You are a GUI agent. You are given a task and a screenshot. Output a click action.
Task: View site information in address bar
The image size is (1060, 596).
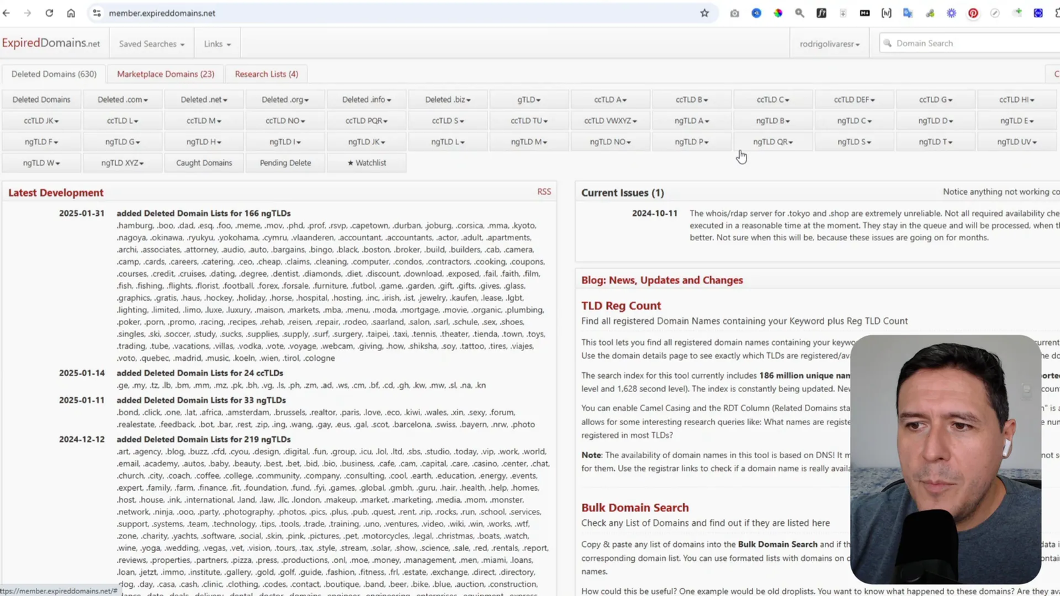tap(97, 13)
